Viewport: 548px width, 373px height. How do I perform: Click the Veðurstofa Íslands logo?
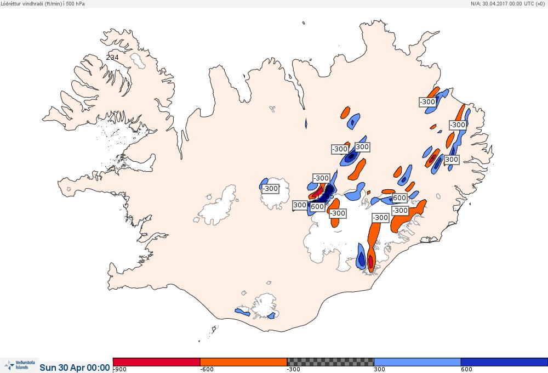20,366
